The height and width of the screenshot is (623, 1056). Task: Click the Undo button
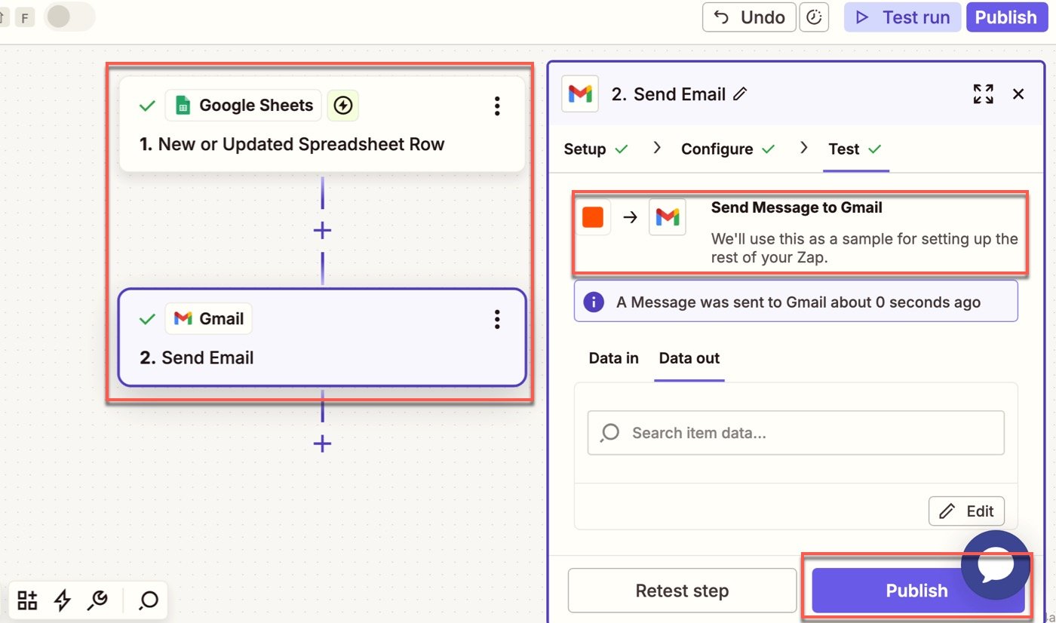point(749,17)
